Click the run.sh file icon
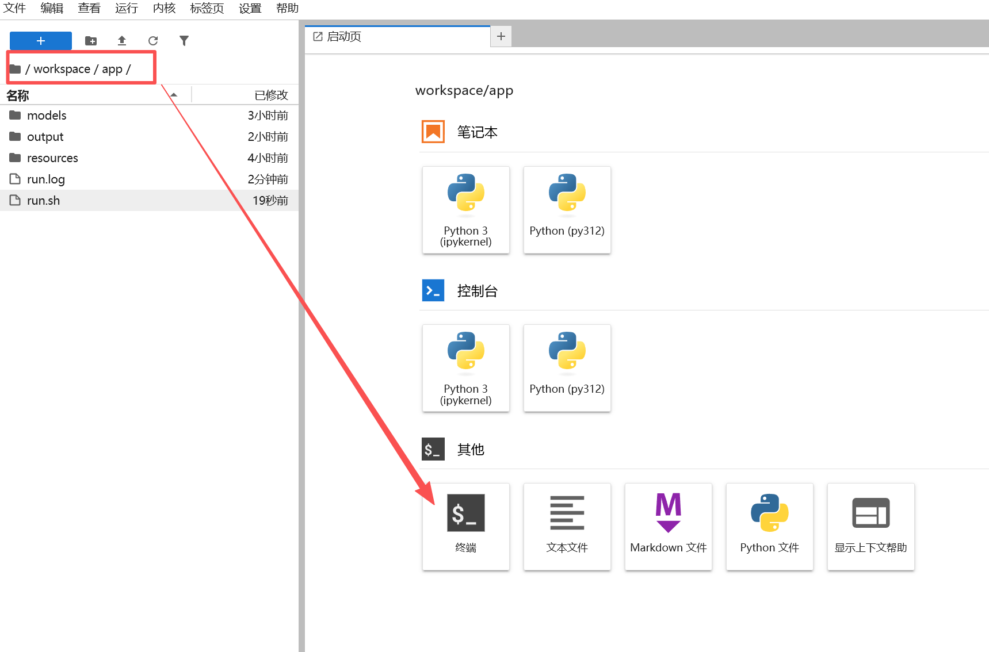989x652 pixels. [16, 200]
